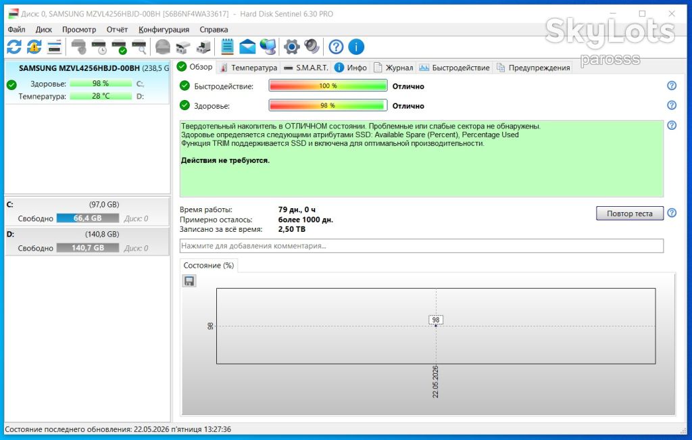
Task: Click the globe and monitor network icon
Action: pyautogui.click(x=268, y=47)
